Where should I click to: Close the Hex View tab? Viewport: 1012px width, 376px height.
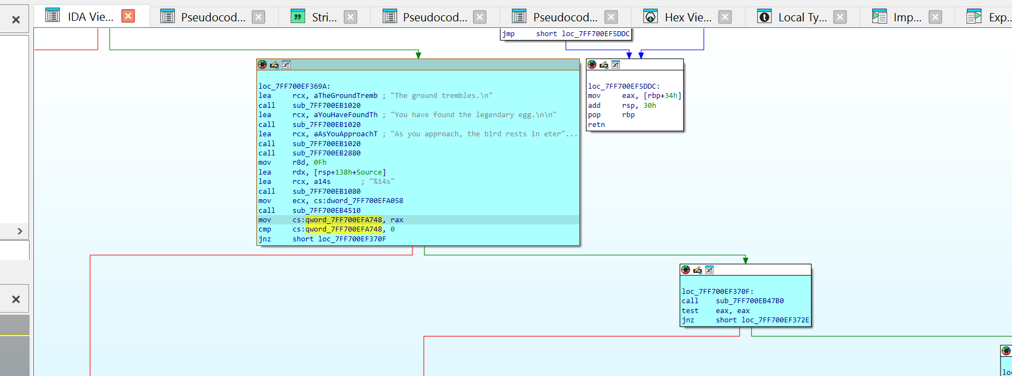click(725, 17)
